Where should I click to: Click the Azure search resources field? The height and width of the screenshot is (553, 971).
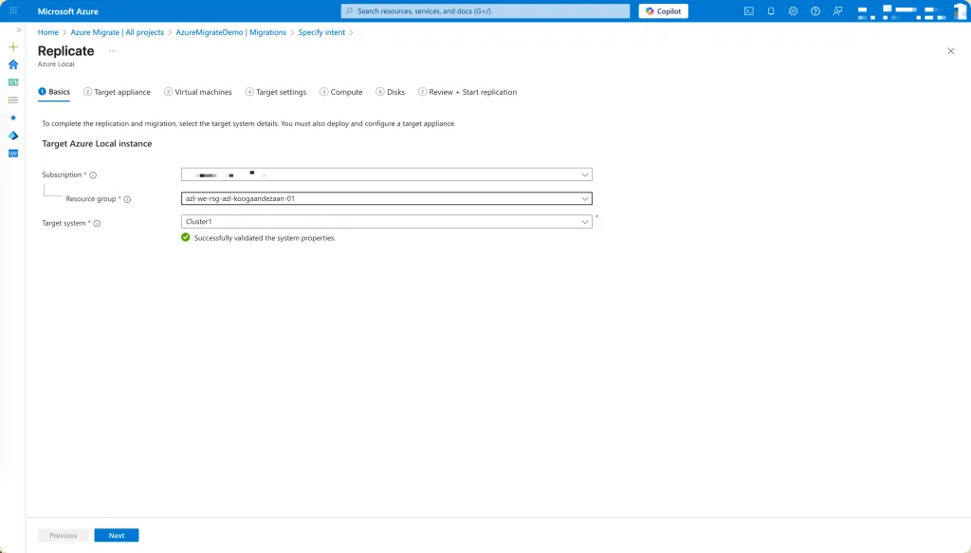click(485, 11)
